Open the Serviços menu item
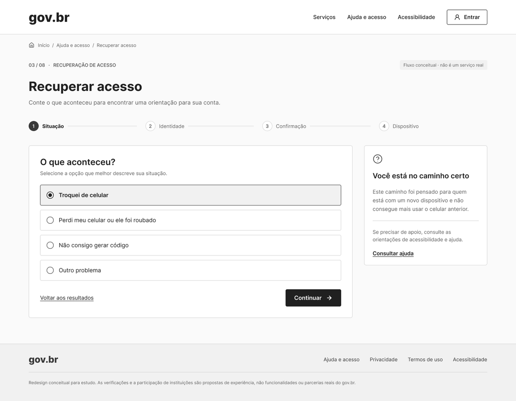 coord(324,17)
